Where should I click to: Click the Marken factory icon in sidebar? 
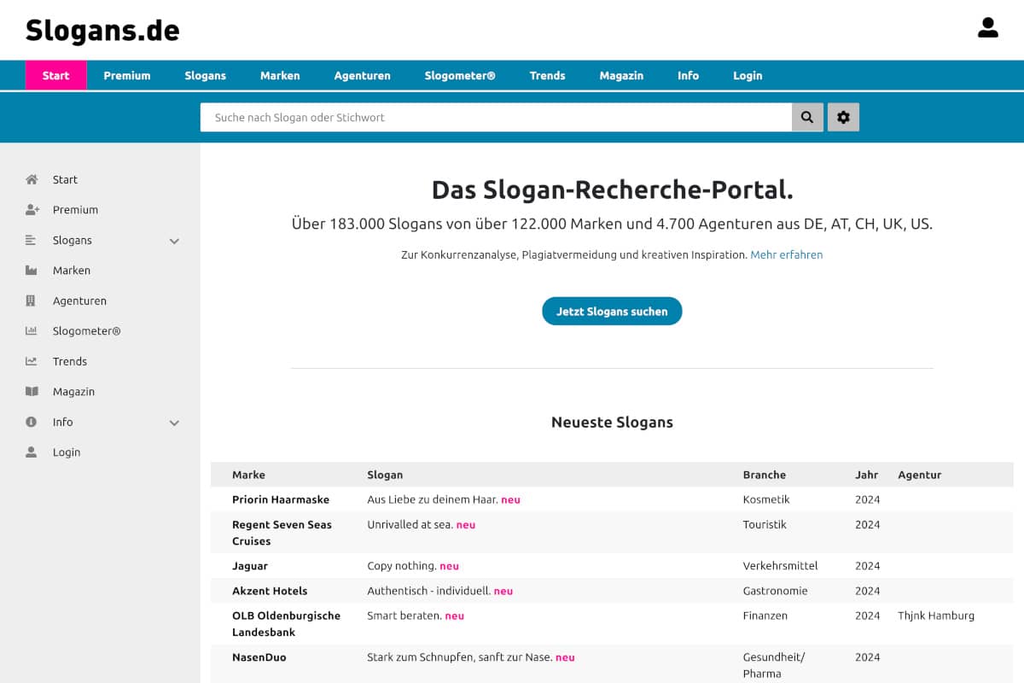click(32, 270)
